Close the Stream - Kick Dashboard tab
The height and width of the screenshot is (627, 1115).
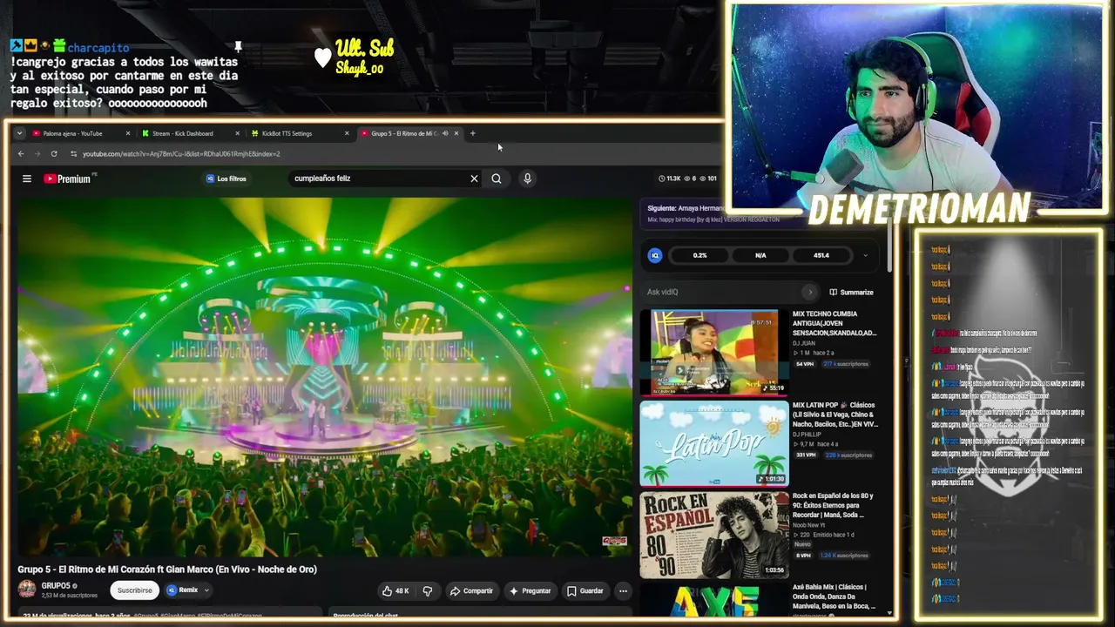pos(236,133)
